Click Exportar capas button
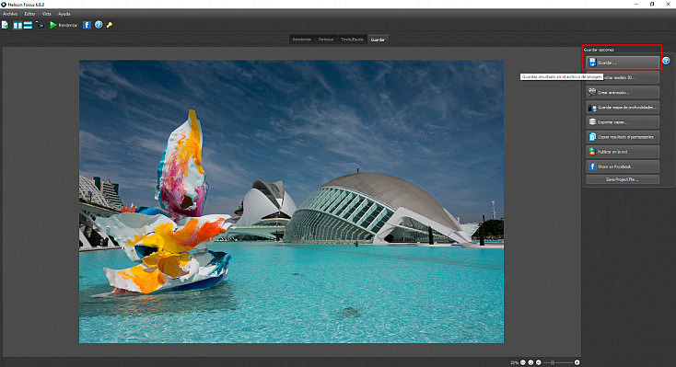 (623, 122)
